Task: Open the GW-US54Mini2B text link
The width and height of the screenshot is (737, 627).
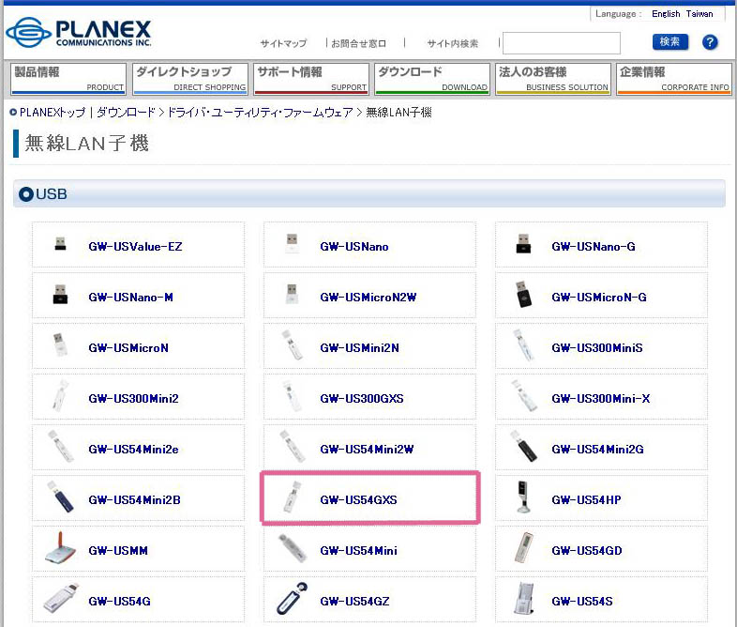Action: pos(134,500)
